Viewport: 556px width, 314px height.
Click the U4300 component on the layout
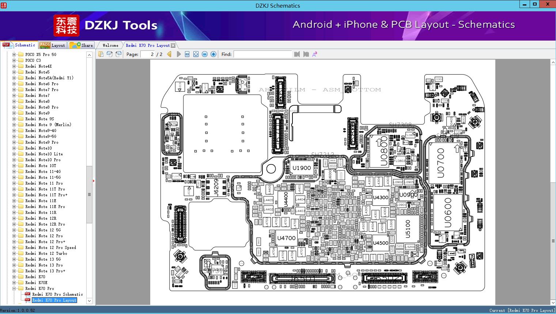381,197
